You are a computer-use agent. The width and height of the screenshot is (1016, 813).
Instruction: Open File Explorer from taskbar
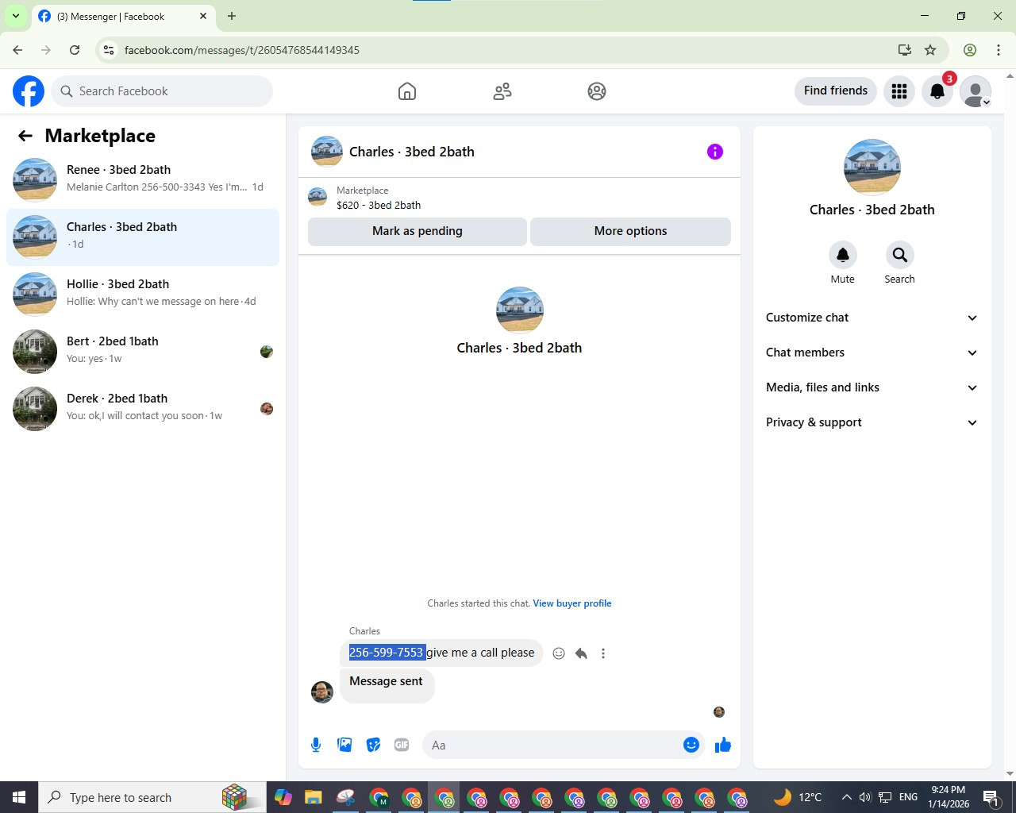point(313,797)
